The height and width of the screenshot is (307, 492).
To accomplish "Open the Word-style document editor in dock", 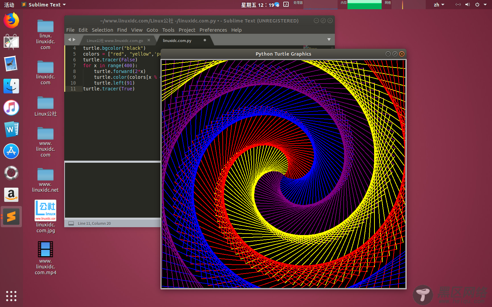I will point(11,130).
